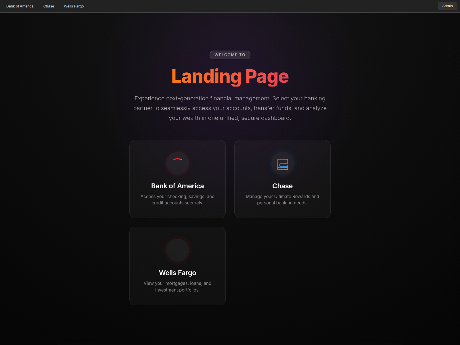Click the Admin button
This screenshot has height=345, width=460.
coord(447,6)
